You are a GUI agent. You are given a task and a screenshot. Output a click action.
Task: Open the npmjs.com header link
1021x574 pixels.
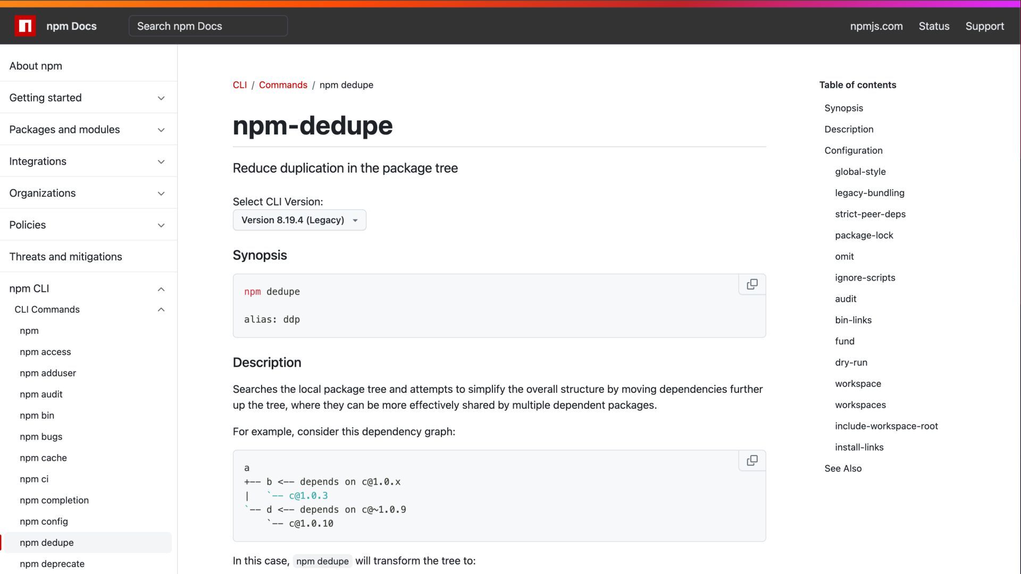[x=876, y=26]
